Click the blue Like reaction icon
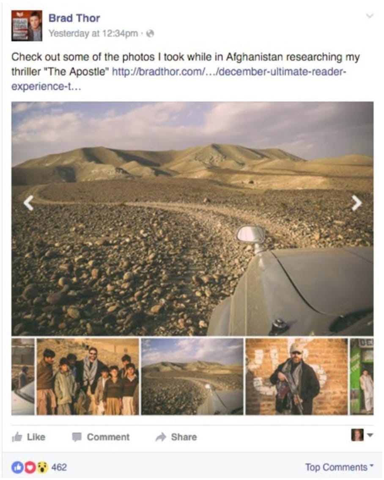Screen dimensions: 384x480 (x=17, y=467)
